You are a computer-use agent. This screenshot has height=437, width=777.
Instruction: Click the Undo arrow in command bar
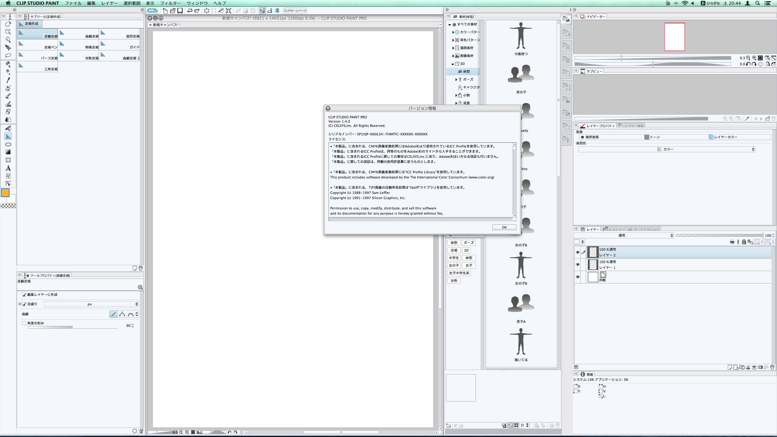pyautogui.click(x=190, y=11)
